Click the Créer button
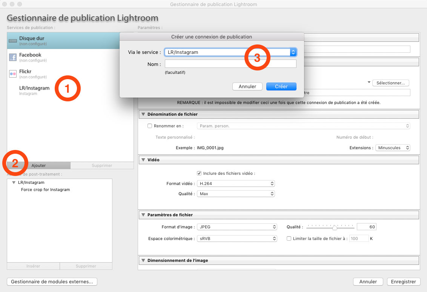 click(x=281, y=86)
